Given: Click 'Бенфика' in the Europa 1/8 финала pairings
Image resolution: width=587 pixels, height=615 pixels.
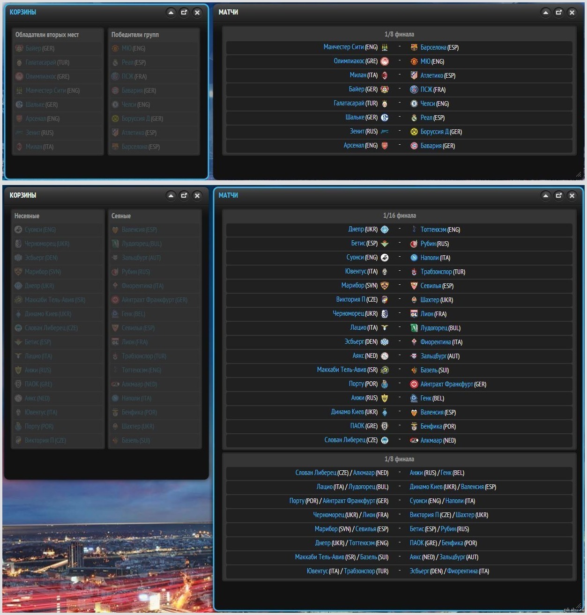Looking at the screenshot, I should [452, 543].
